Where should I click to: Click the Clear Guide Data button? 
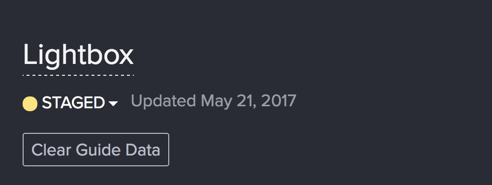pos(96,150)
